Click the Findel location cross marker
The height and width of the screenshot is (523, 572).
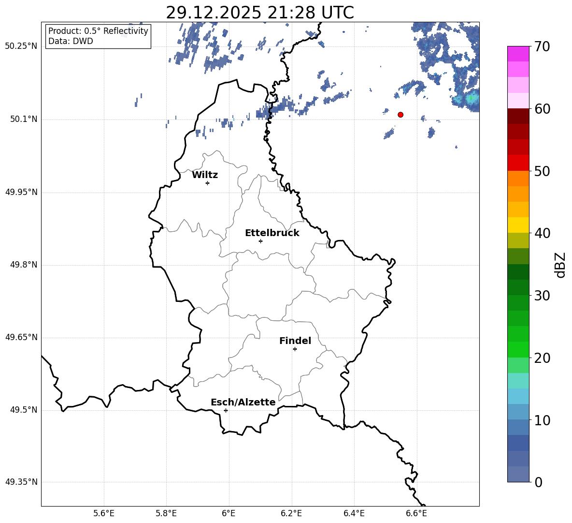[295, 349]
